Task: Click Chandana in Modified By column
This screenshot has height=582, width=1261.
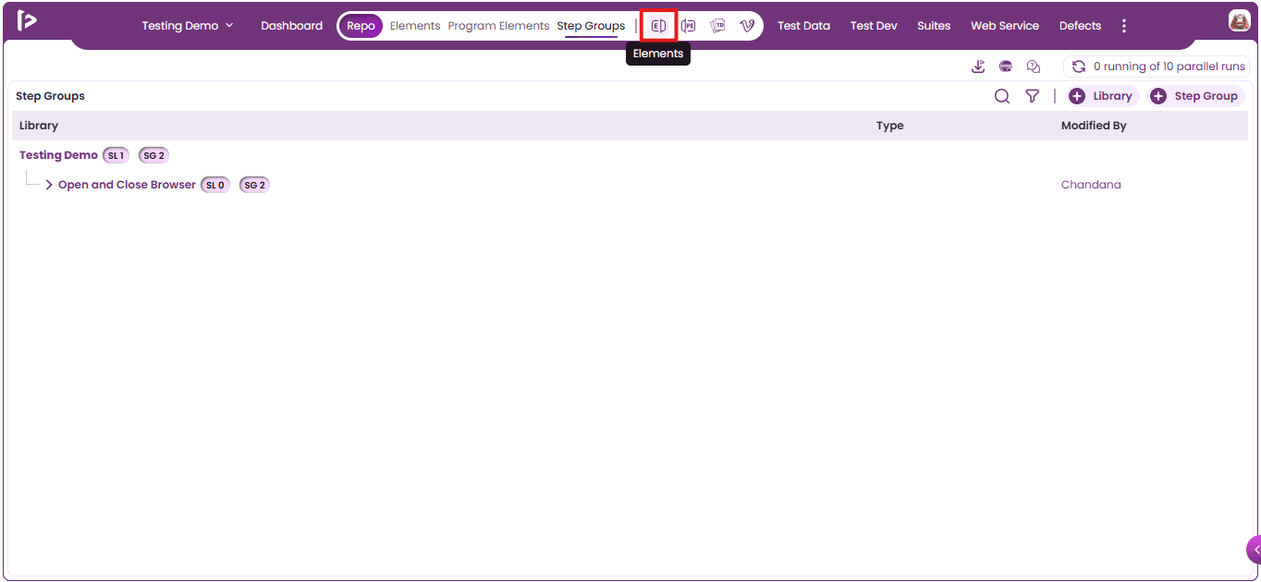Action: pos(1091,185)
